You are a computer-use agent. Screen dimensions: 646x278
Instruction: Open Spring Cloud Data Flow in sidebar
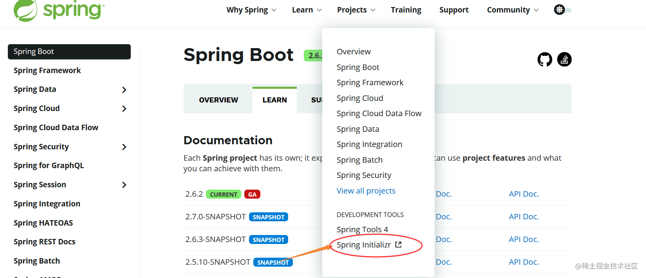click(x=56, y=127)
